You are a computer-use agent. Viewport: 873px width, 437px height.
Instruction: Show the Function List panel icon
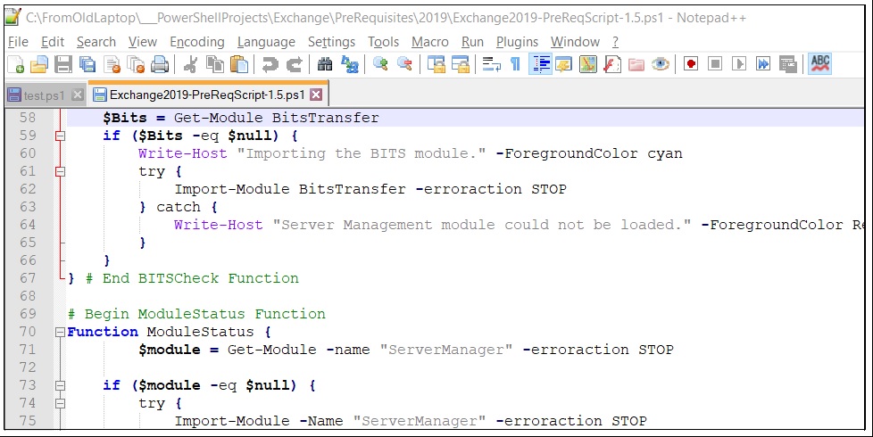point(611,64)
